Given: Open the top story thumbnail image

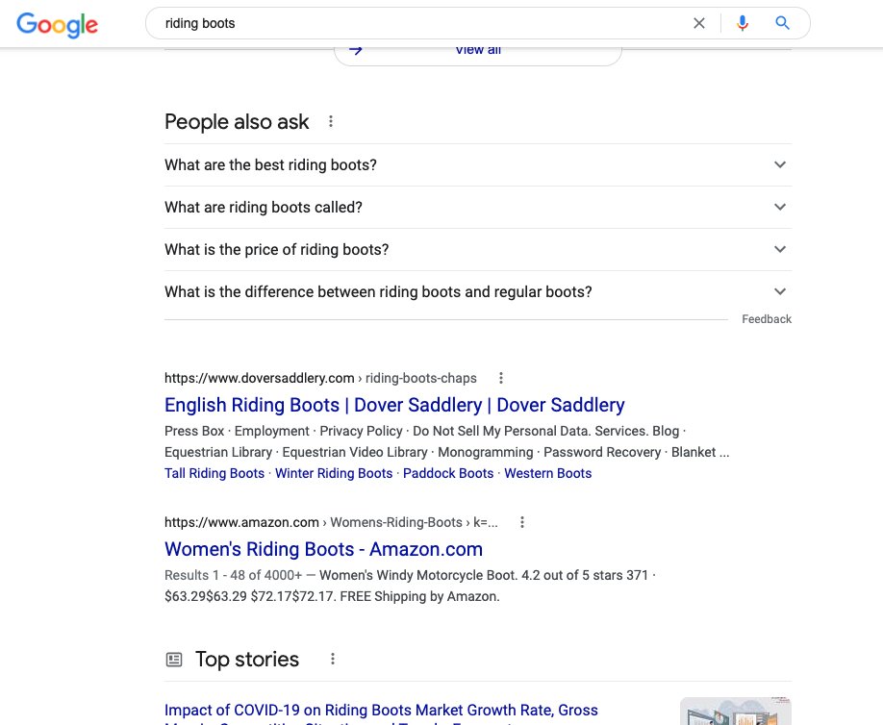Looking at the screenshot, I should coord(736,711).
